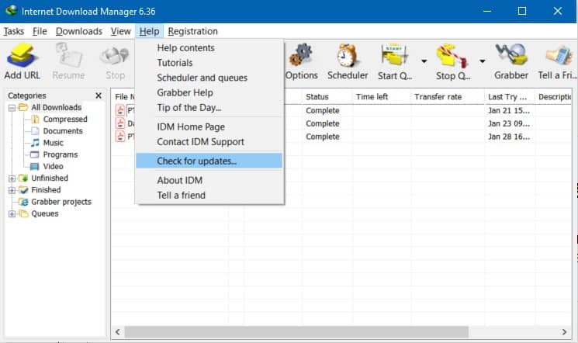Click the Stop toolbar icon
The height and width of the screenshot is (343, 578).
pos(115,56)
